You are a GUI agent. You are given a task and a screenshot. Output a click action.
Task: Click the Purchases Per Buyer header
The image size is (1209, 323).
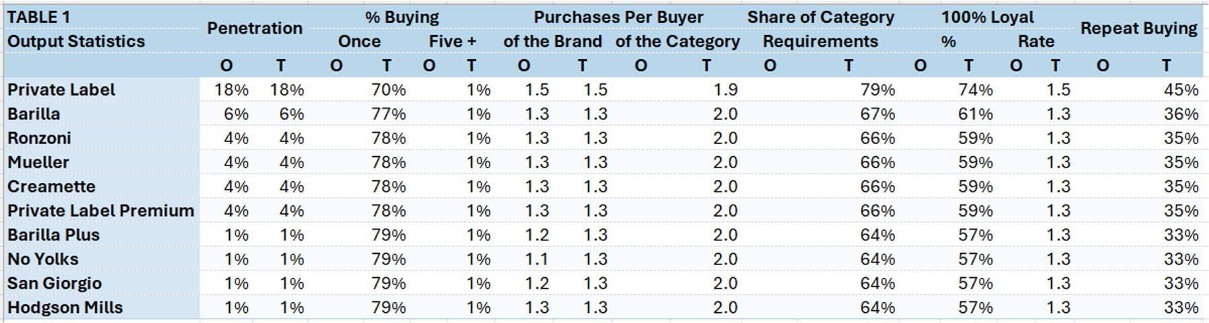tap(618, 17)
